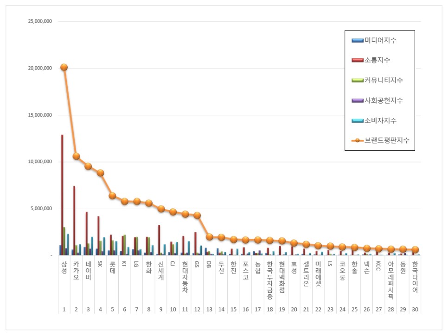Click the 현대자동차 category label
Screen dimensions: 448x335
pos(185,277)
